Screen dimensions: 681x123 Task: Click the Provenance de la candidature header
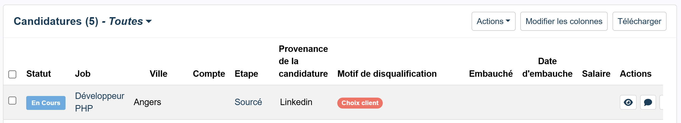click(x=303, y=61)
